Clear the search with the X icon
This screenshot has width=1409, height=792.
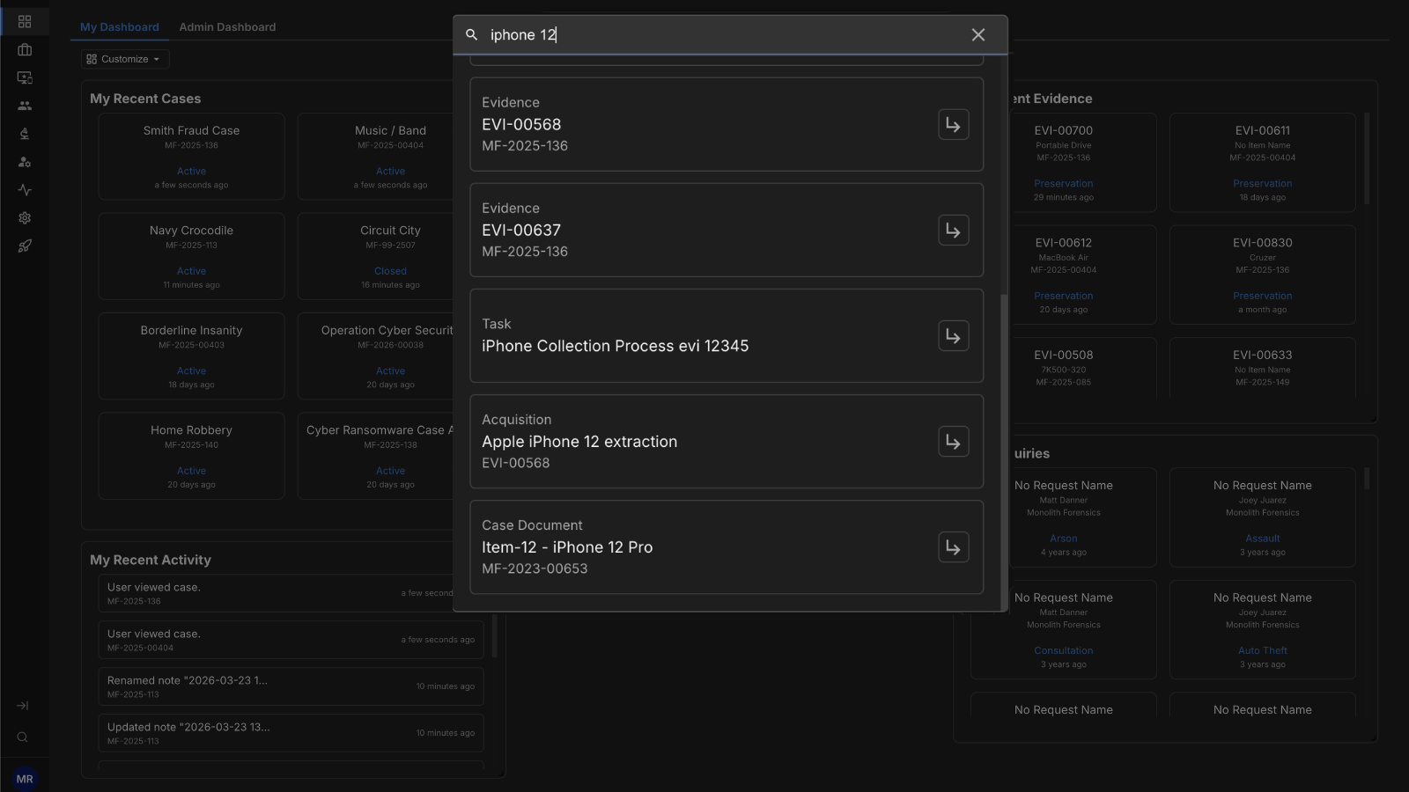point(978,35)
